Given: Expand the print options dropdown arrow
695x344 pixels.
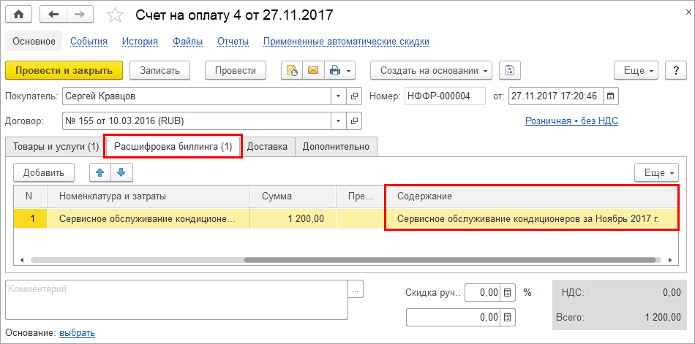Looking at the screenshot, I should coord(349,71).
